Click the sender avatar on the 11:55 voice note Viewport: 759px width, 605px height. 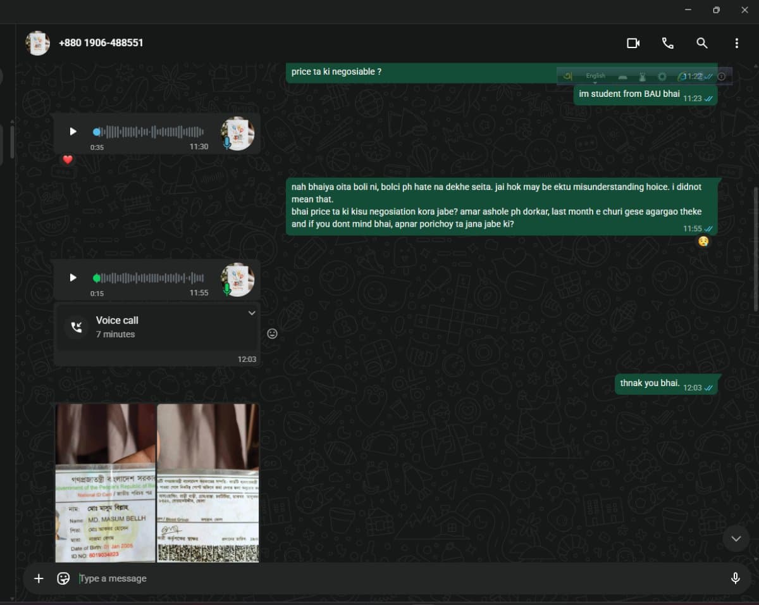(238, 280)
